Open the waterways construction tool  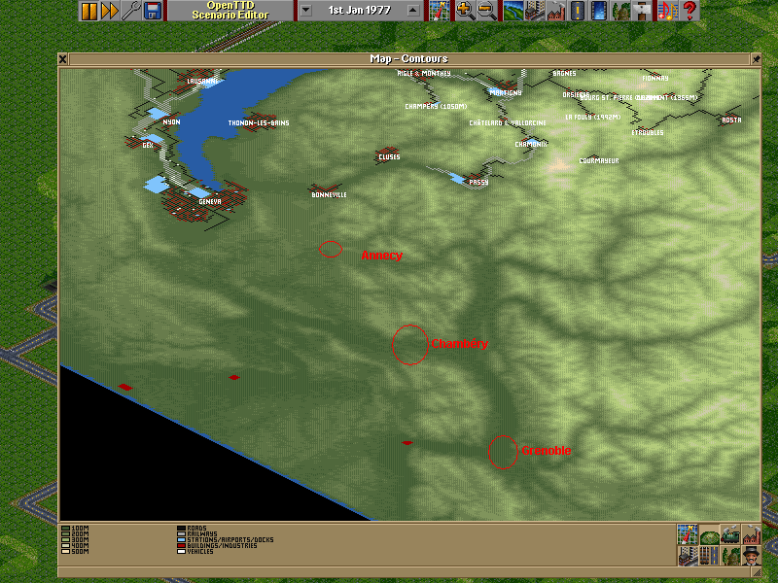[598, 11]
